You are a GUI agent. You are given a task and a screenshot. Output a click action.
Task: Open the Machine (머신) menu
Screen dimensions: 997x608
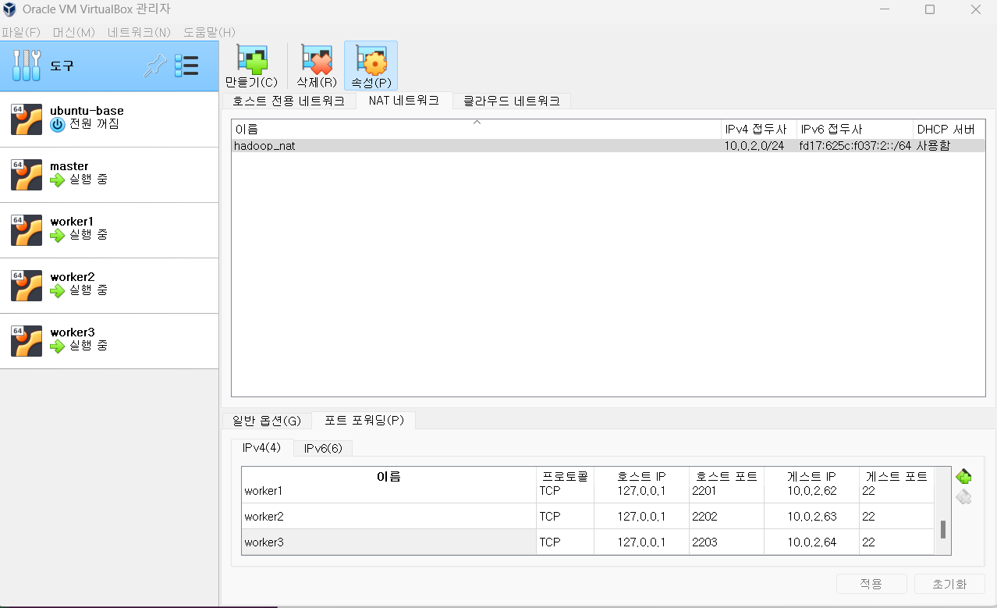click(x=74, y=32)
